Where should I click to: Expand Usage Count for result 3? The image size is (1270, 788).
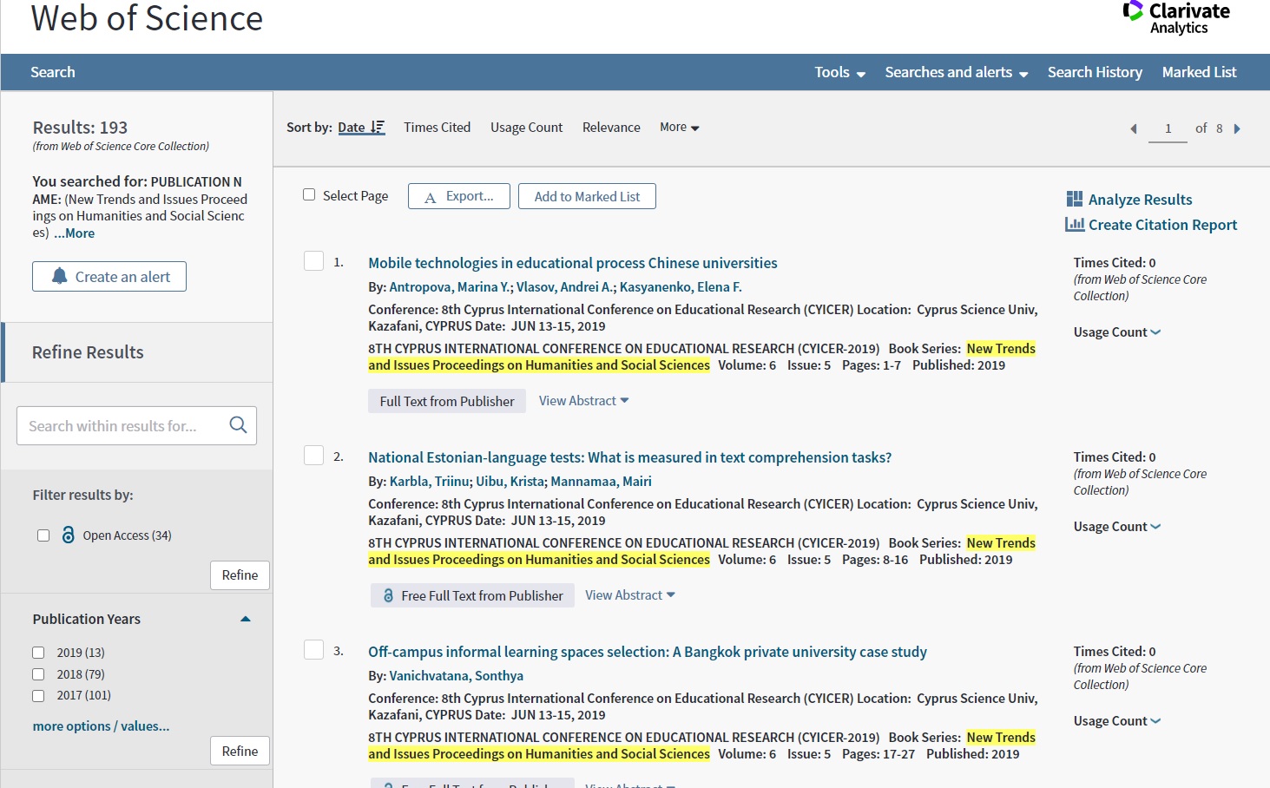click(x=1117, y=720)
